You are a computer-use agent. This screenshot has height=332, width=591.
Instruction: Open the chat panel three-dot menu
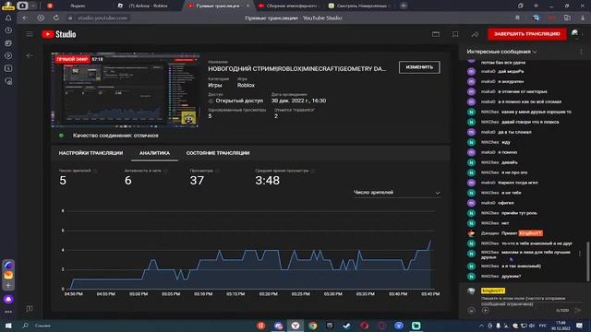581,52
